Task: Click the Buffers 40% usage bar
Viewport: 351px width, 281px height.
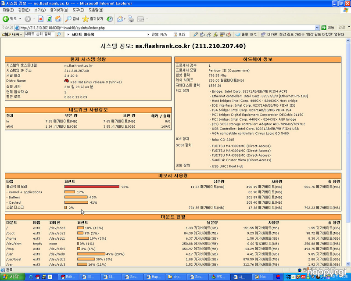Action: point(76,197)
